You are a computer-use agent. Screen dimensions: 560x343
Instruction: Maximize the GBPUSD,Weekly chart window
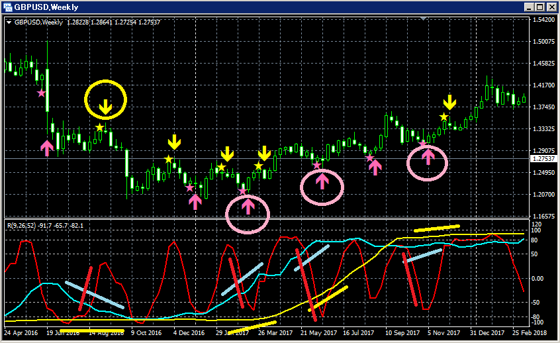coord(539,7)
